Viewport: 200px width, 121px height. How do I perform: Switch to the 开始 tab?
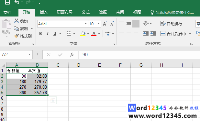(27, 12)
